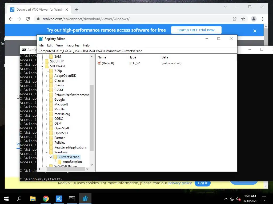Select the ODBC key folder icon
Viewport: 273px width, 204px height.
[x=51, y=119]
